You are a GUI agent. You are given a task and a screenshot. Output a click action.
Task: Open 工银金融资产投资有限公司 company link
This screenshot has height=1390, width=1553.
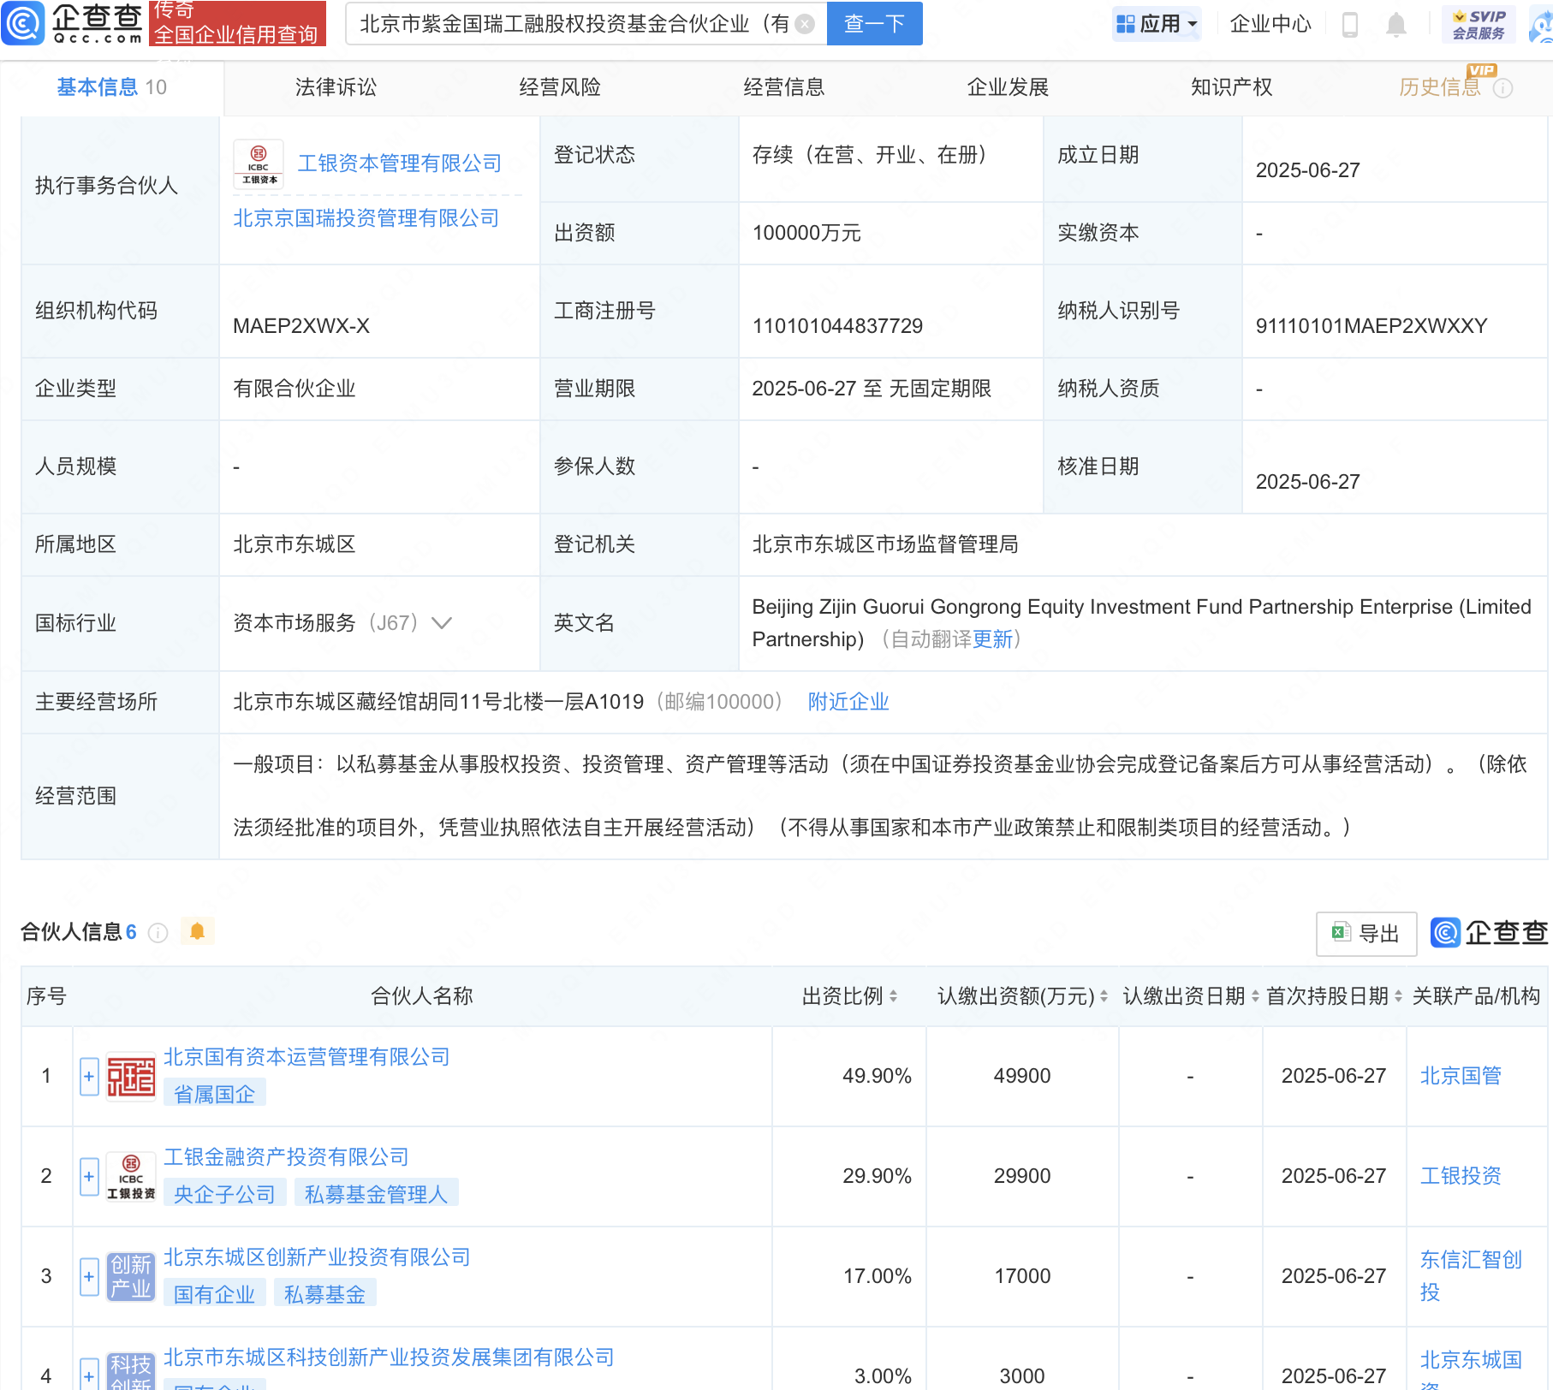[x=286, y=1157]
